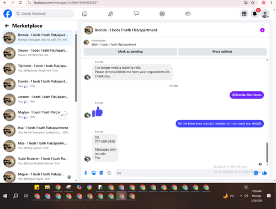The width and height of the screenshot is (276, 209).
Task: Open the Friends icon in top navigation
Action: point(110,14)
